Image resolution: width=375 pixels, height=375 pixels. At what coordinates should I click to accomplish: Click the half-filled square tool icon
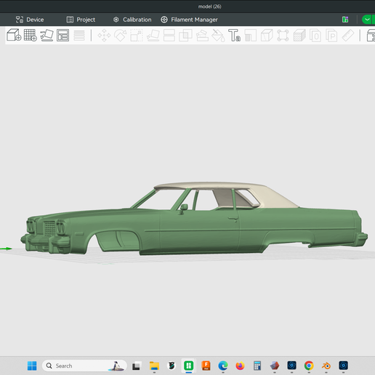[x=251, y=36]
